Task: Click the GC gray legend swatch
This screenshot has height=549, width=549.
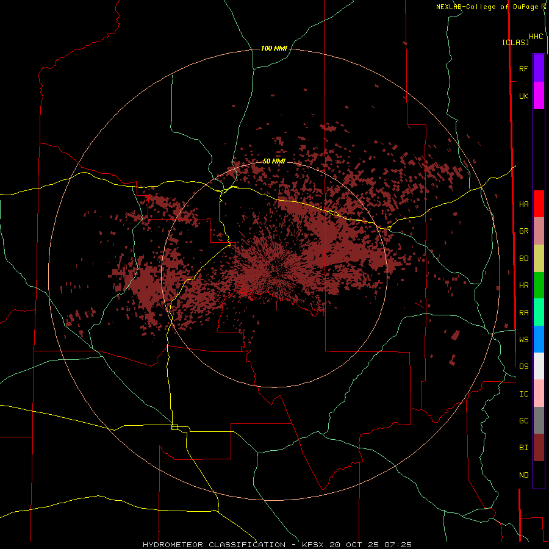Action: pyautogui.click(x=539, y=420)
